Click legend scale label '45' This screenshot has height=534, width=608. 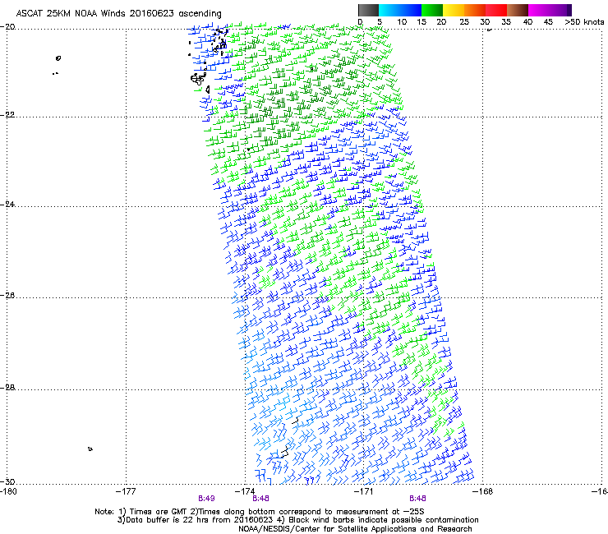[x=548, y=22]
